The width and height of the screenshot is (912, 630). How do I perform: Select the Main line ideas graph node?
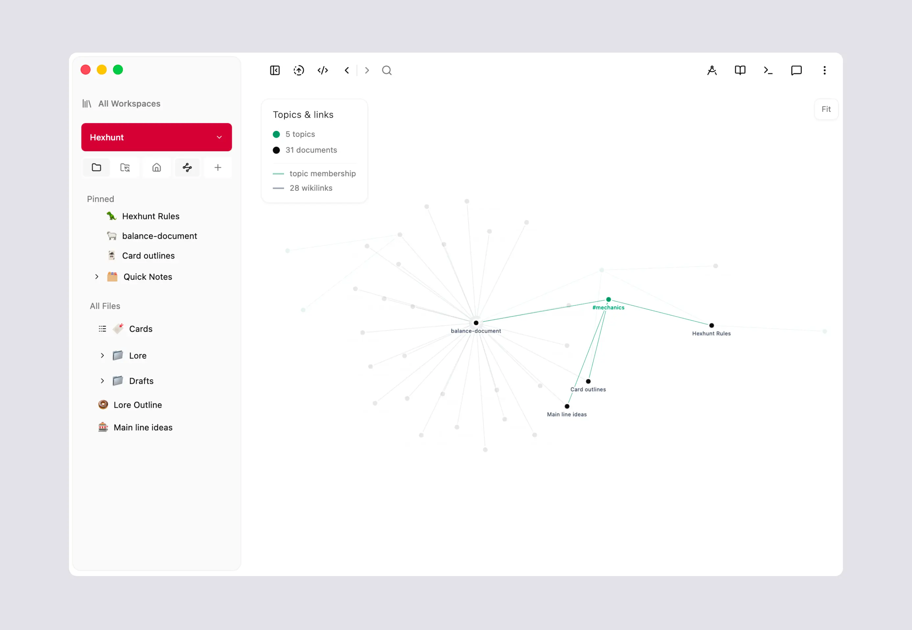567,406
